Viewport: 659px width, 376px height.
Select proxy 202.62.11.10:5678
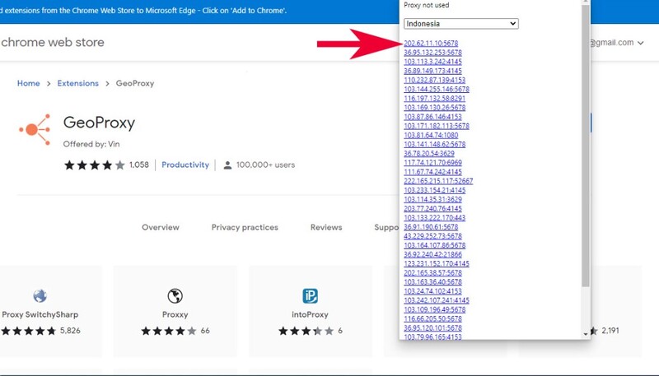pyautogui.click(x=431, y=44)
